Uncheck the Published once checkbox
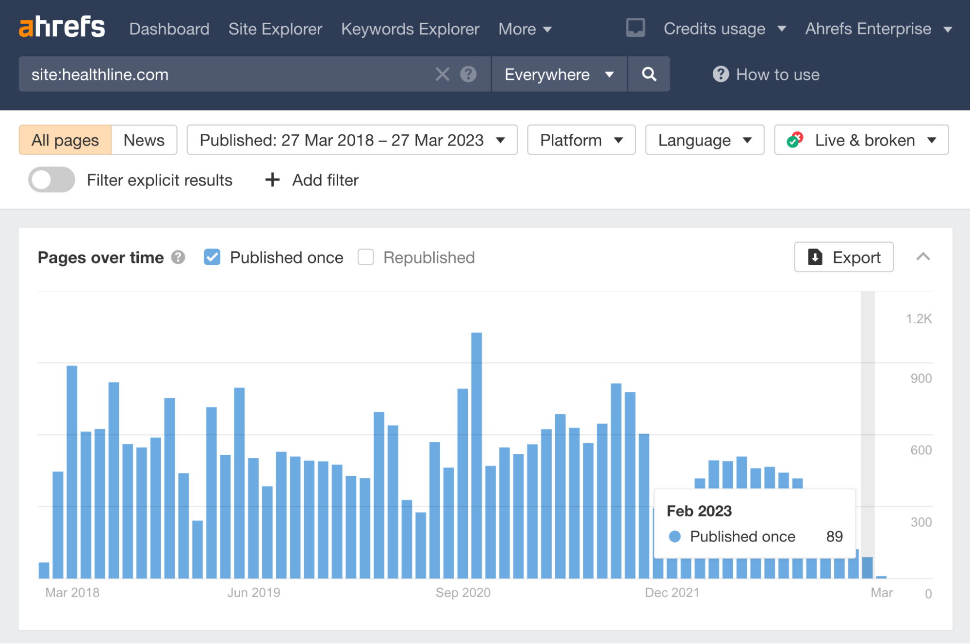This screenshot has height=644, width=970. pyautogui.click(x=212, y=257)
